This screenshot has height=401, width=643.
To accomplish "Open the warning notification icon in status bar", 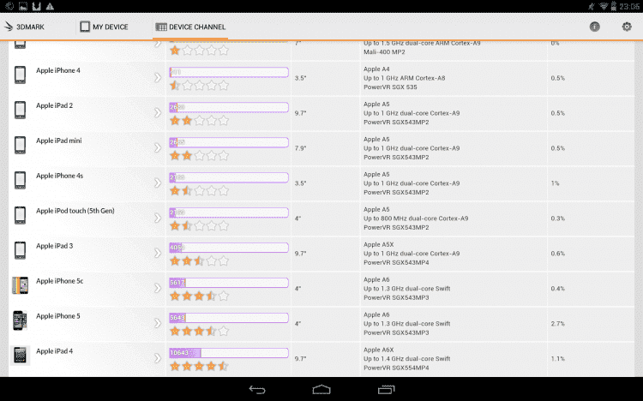I will click(50, 6).
